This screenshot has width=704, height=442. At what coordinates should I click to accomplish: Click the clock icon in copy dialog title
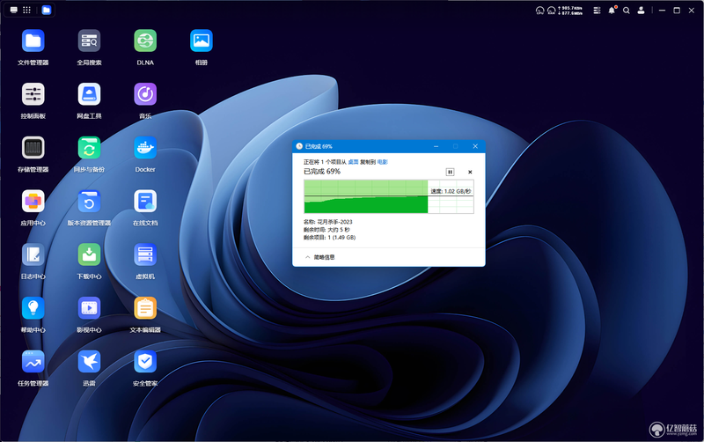click(299, 146)
